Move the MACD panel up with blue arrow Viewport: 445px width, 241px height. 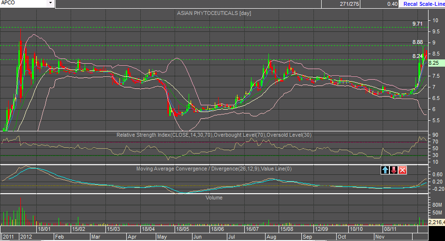385,170
